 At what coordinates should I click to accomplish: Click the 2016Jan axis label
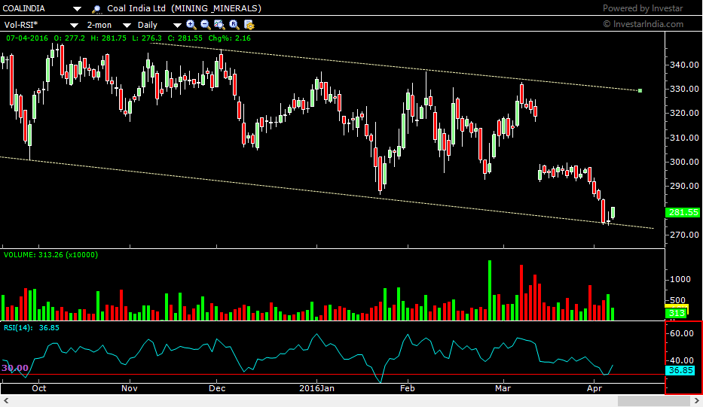[x=317, y=388]
